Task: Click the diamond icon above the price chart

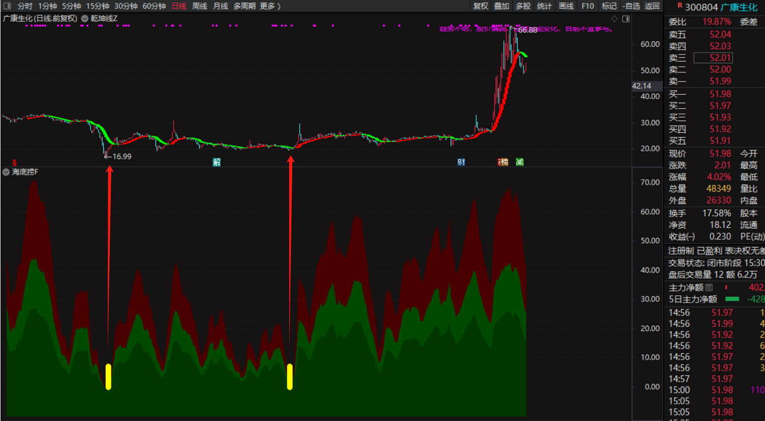Action: [614, 19]
